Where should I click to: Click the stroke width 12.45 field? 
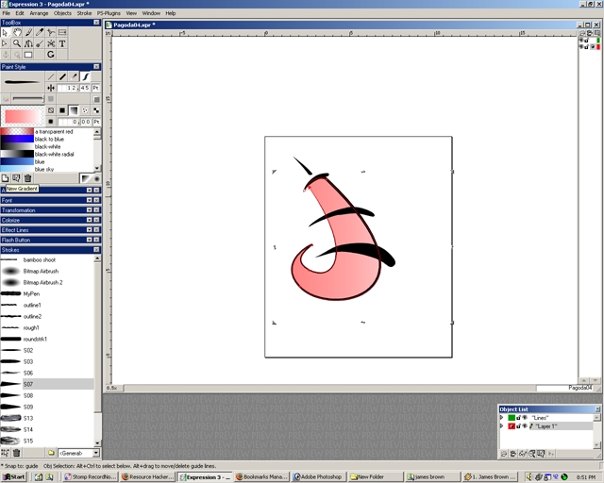[x=75, y=88]
